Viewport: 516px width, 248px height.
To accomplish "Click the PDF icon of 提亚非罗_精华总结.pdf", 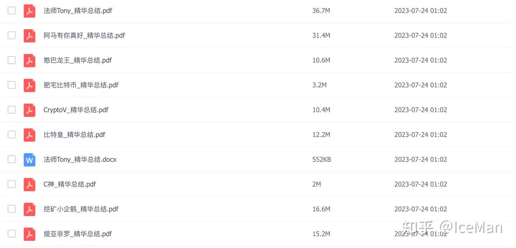I will click(29, 234).
